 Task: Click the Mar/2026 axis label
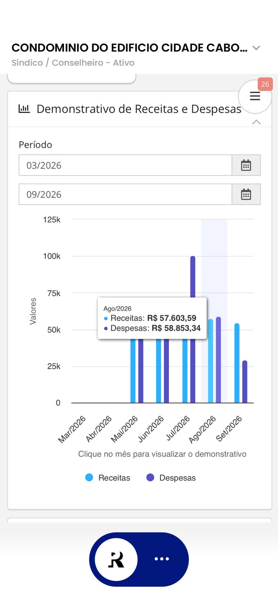[x=72, y=428]
